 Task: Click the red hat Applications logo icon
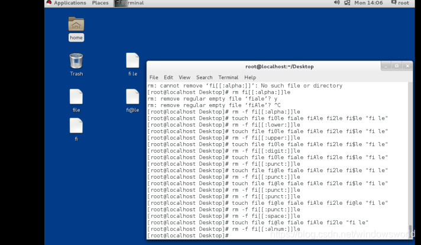tap(49, 3)
